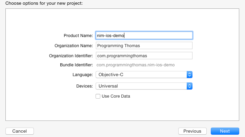
Task: Click the Bundle Identifier label
Action: coord(76,65)
